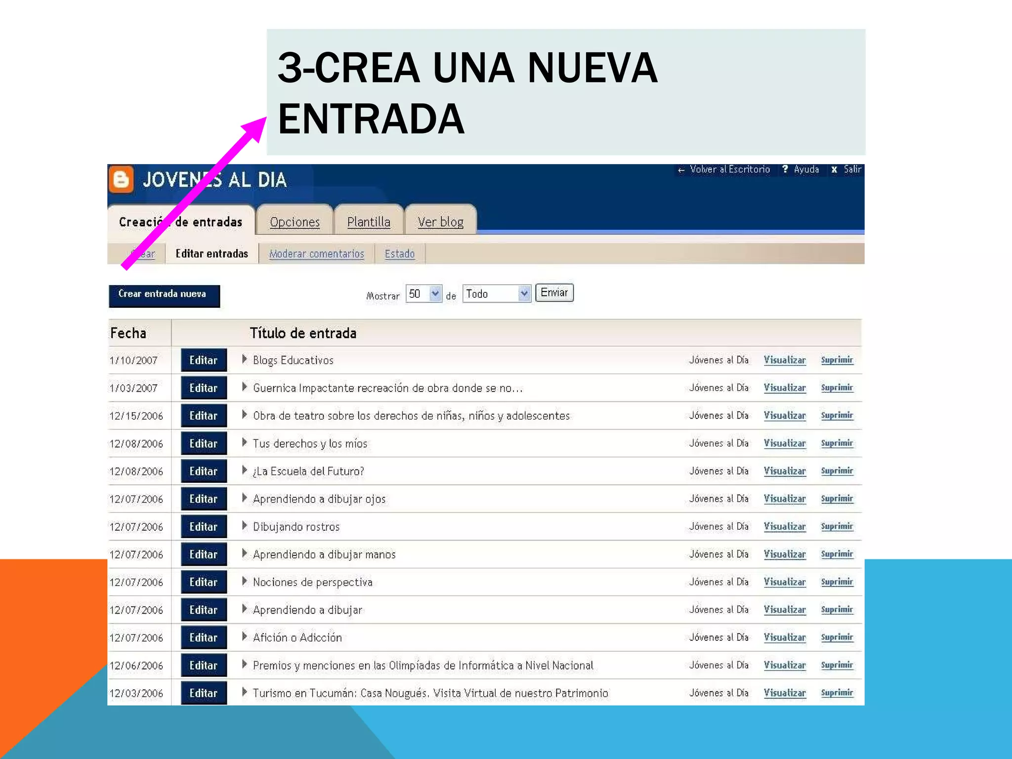Expand the Tus derechos y los míos triangle
The height and width of the screenshot is (759, 1012).
click(x=244, y=442)
